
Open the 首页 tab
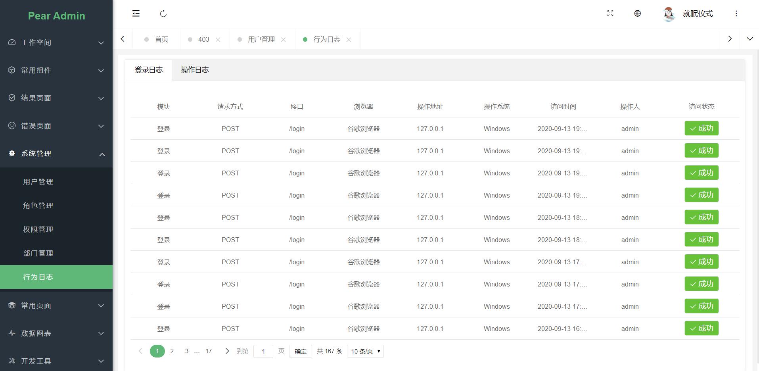[157, 39]
